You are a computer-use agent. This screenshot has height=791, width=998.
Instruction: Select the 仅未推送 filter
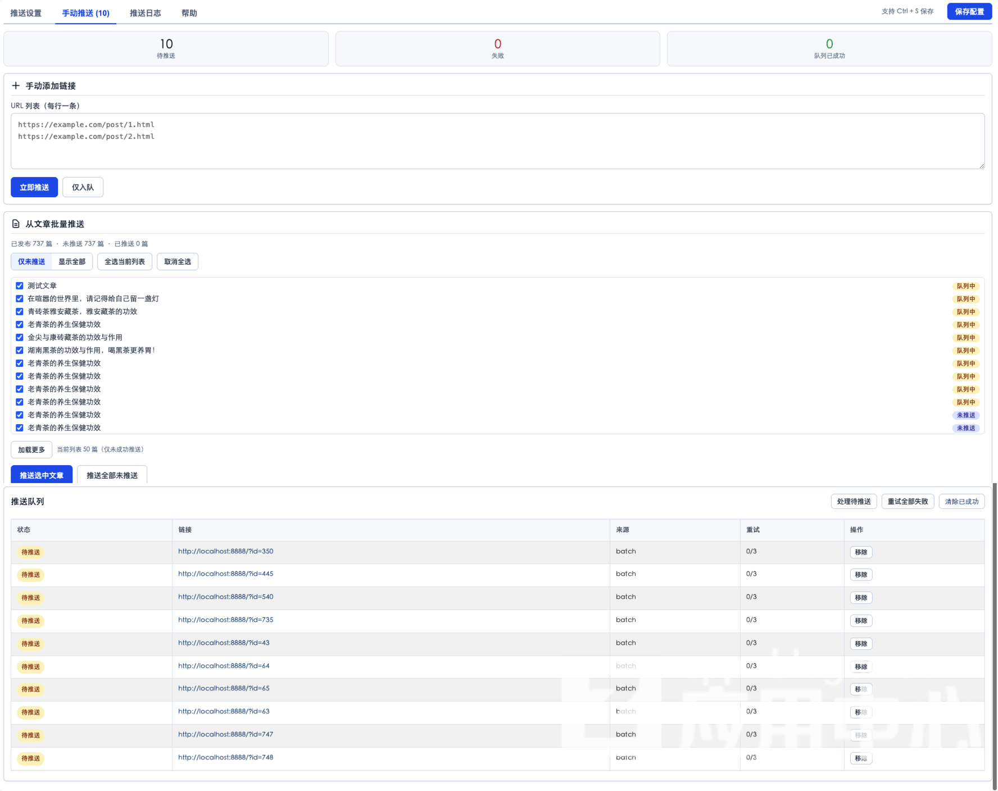[x=31, y=262]
